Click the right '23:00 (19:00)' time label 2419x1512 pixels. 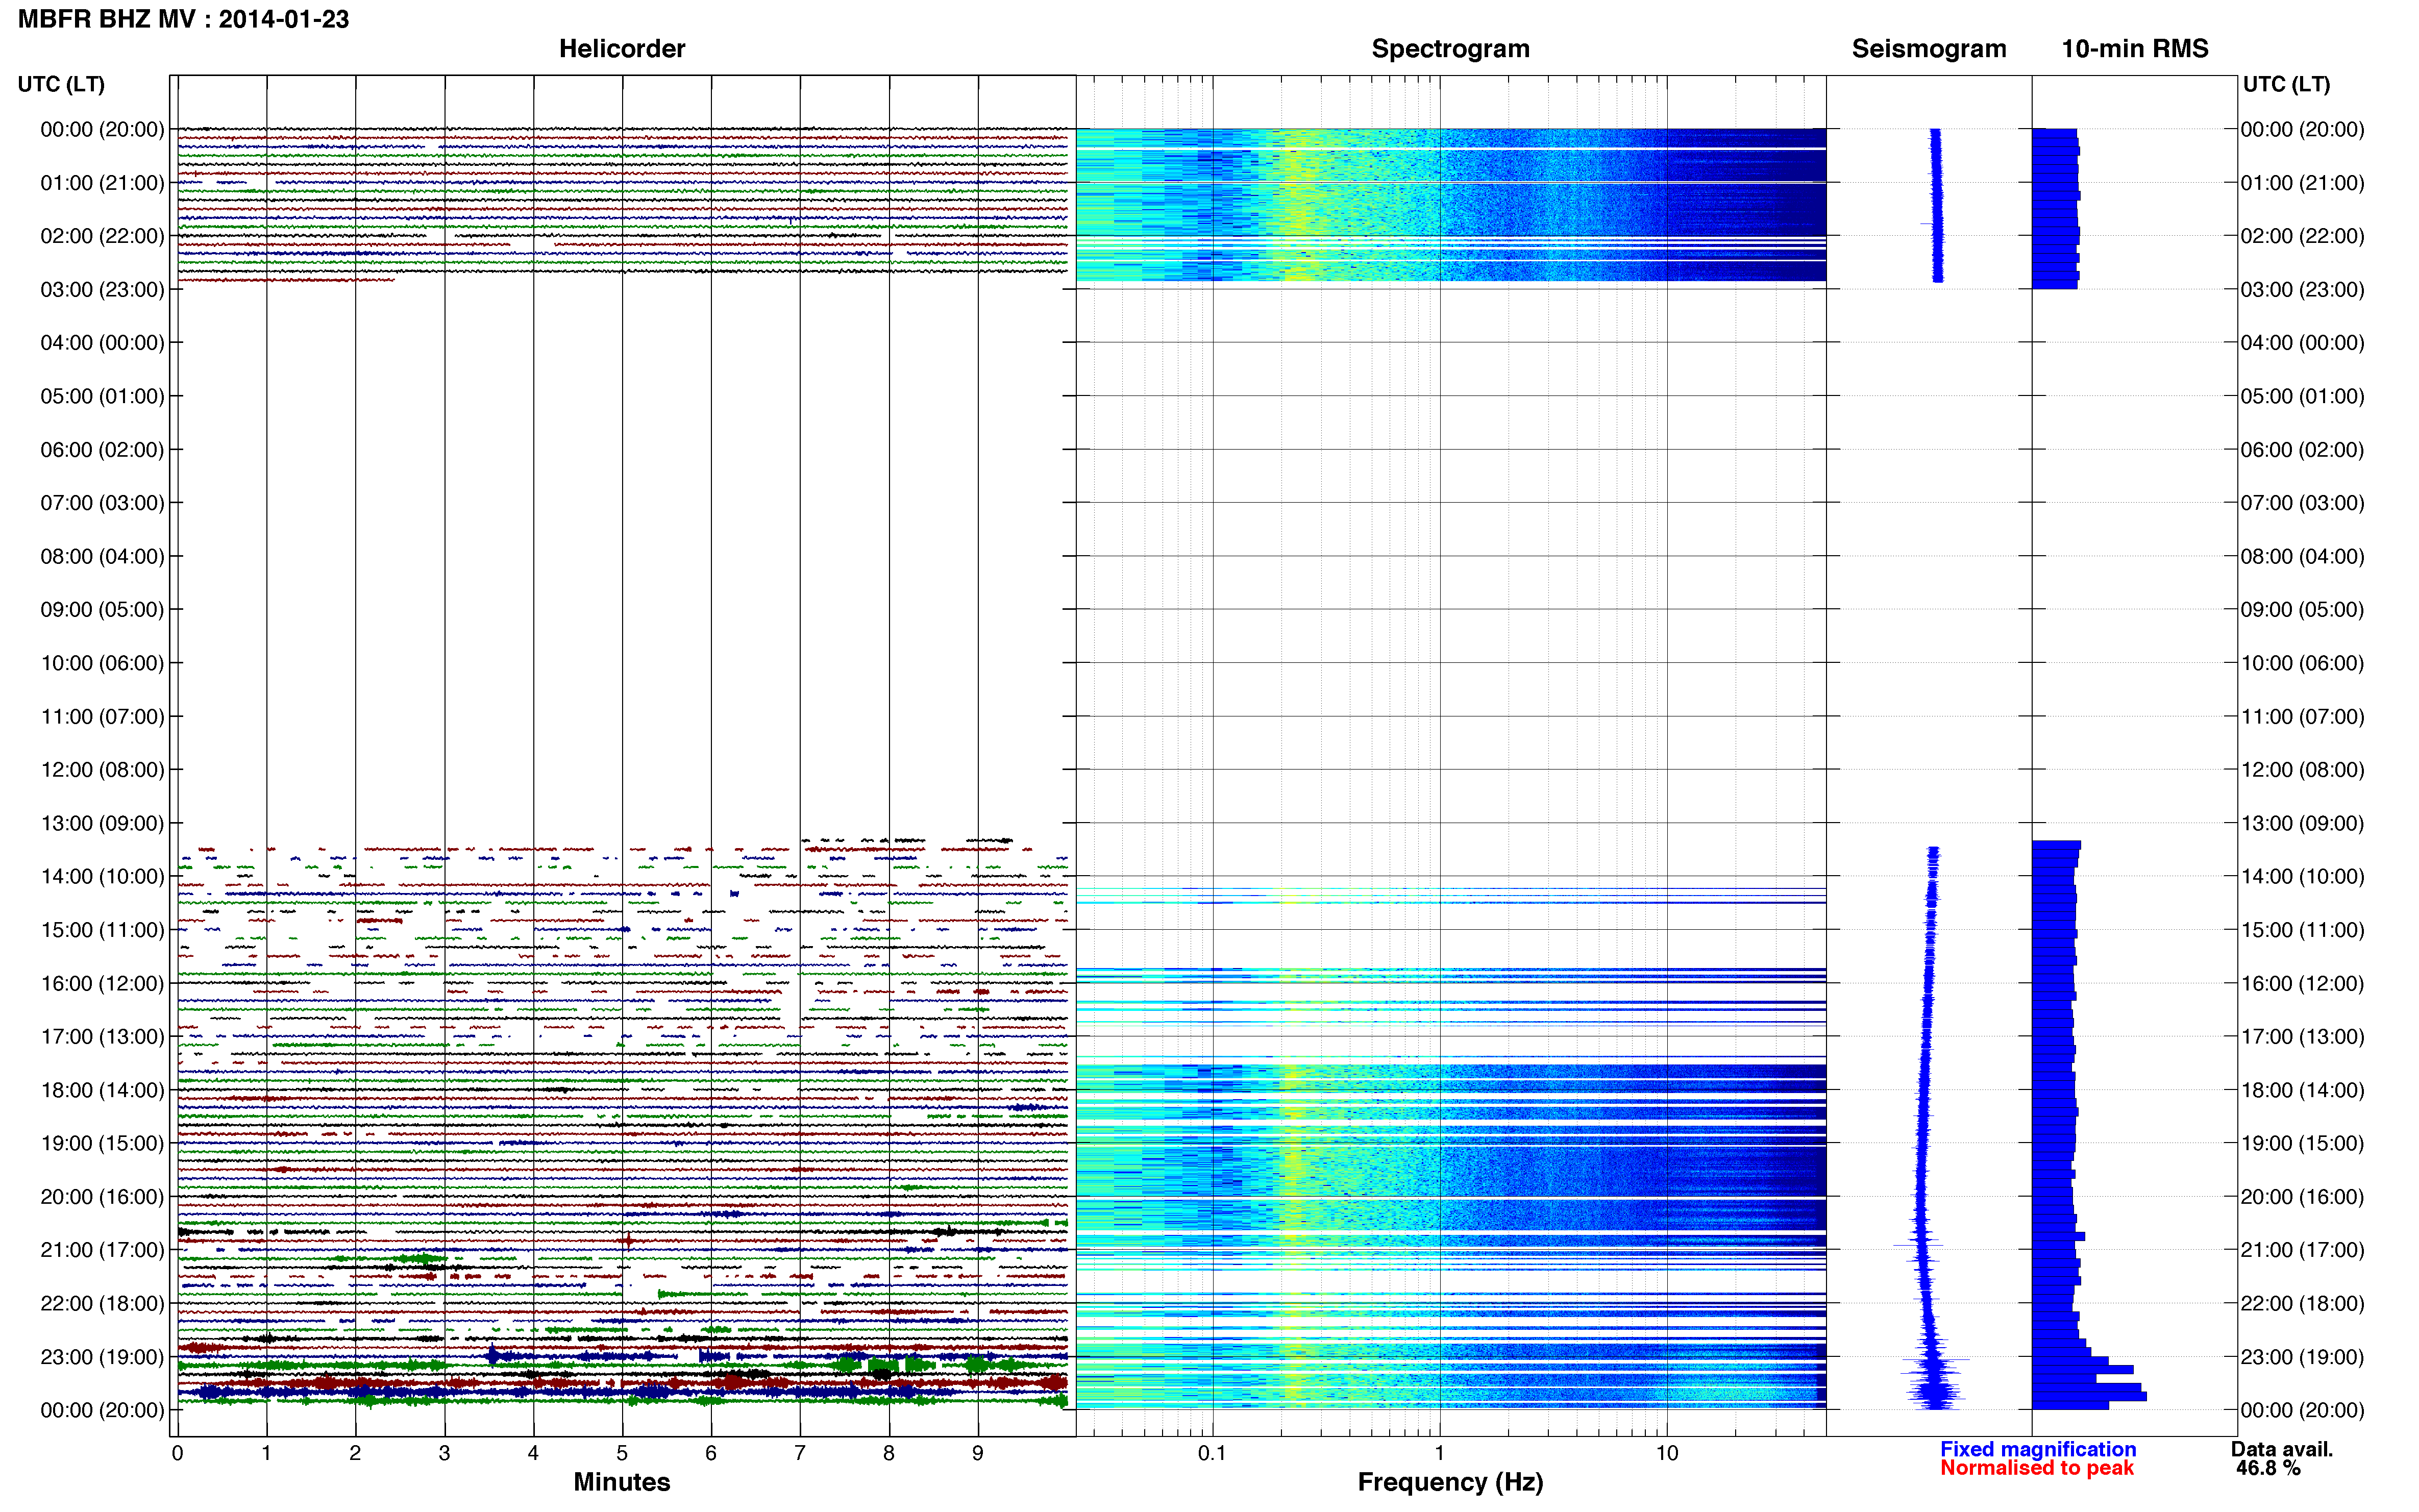2302,1357
